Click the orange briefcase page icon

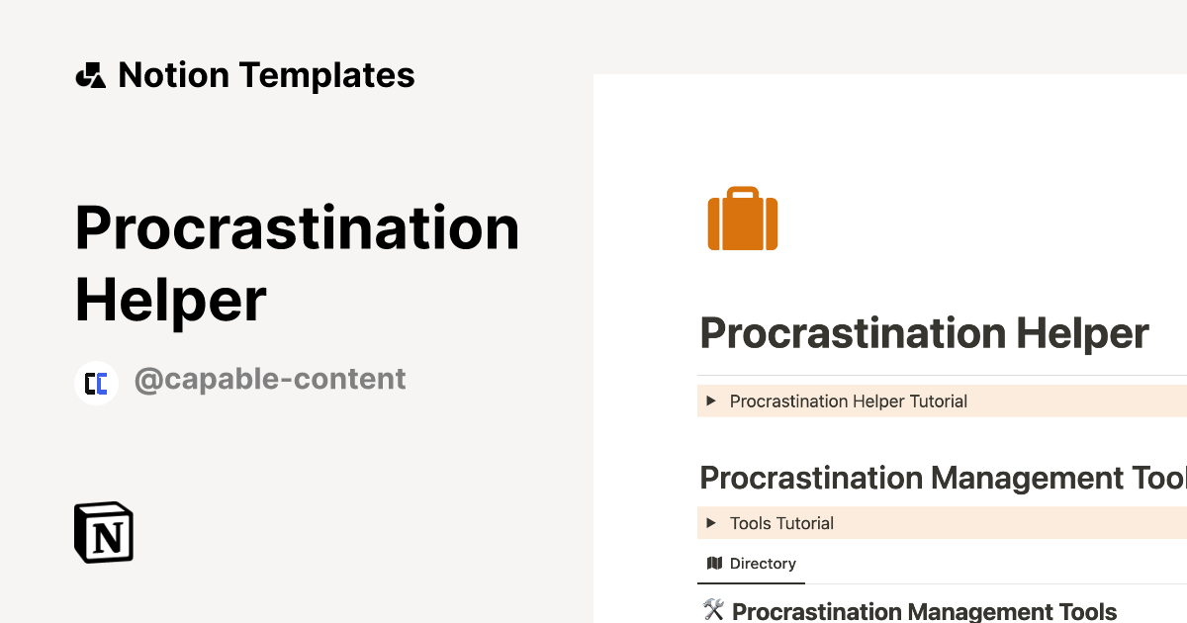pos(743,218)
